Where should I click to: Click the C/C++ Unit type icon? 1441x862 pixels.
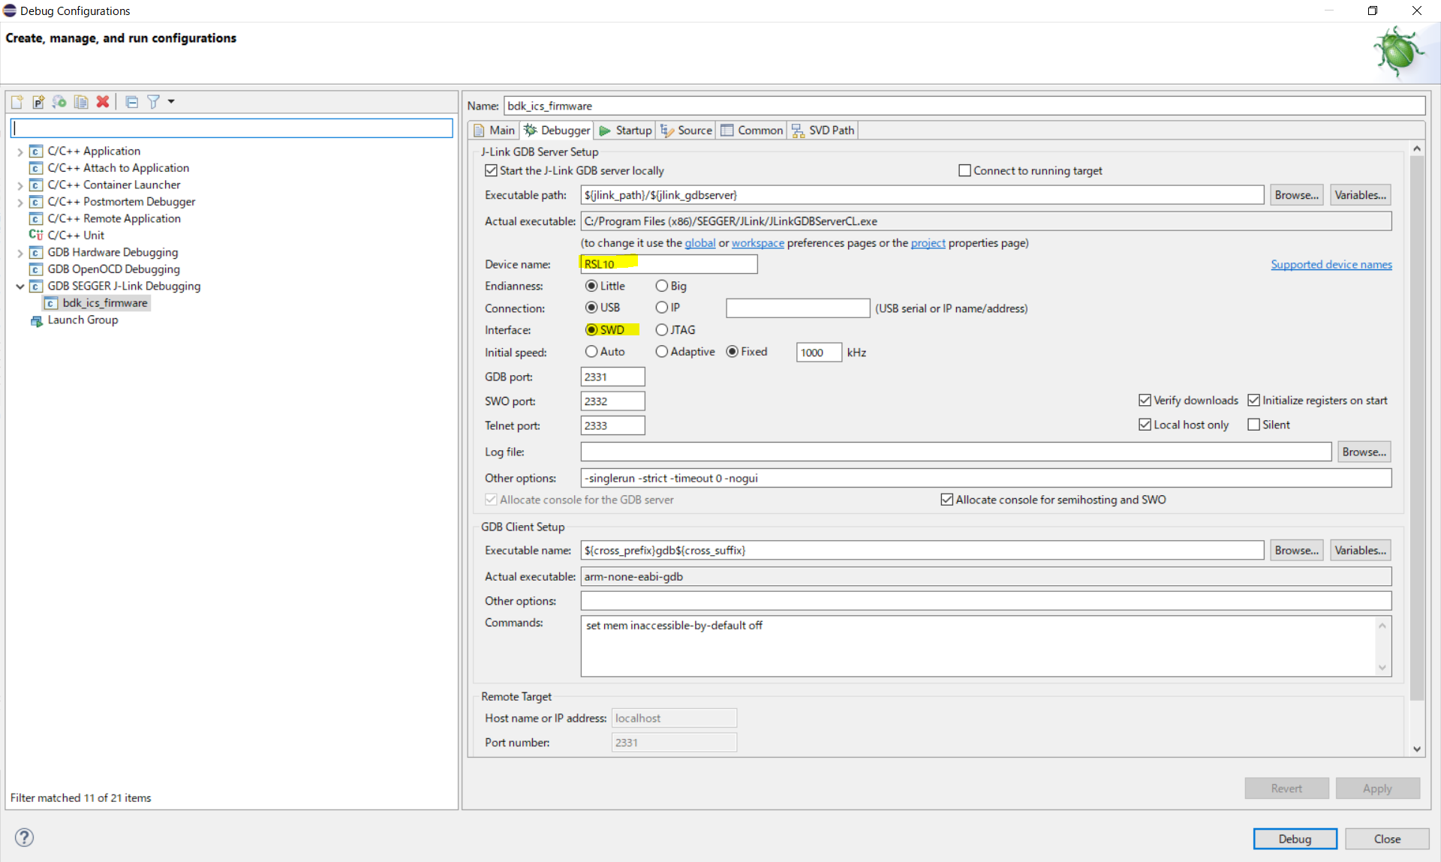[35, 236]
